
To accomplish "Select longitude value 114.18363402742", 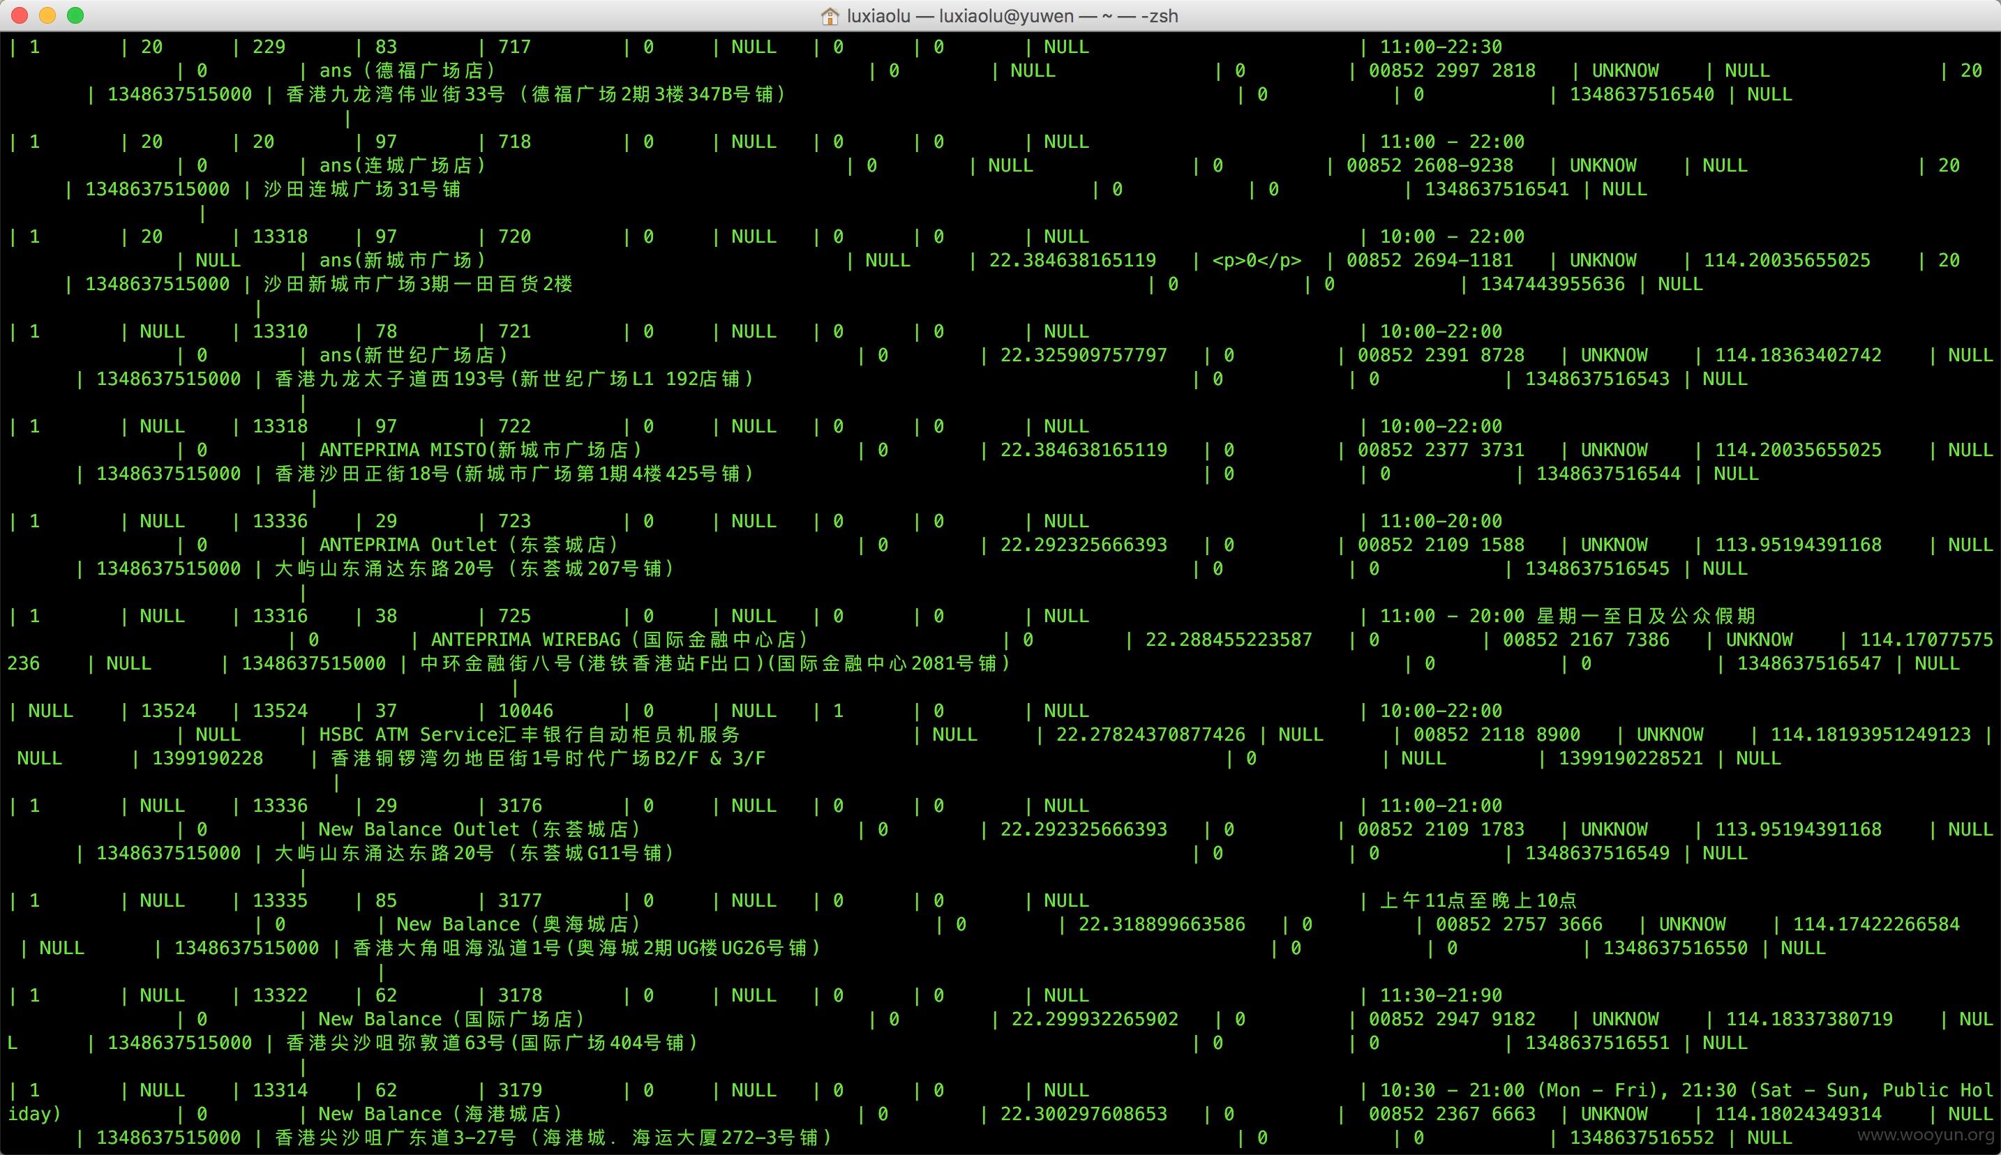I will click(1798, 356).
